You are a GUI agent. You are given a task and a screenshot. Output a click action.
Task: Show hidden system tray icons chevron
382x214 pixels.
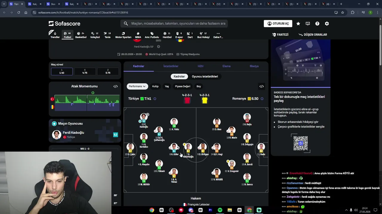pos(346,210)
